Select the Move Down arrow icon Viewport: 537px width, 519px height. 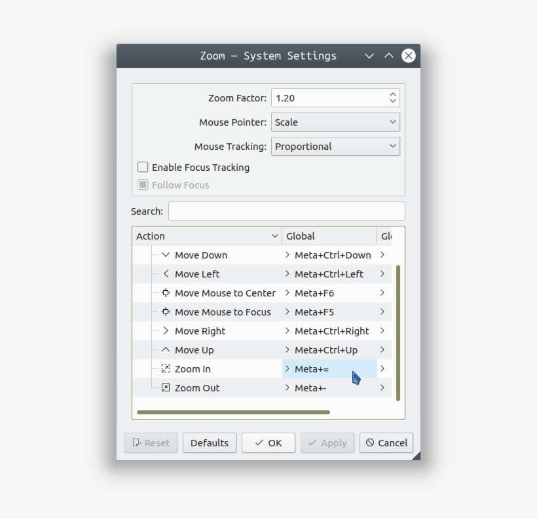pyautogui.click(x=166, y=255)
